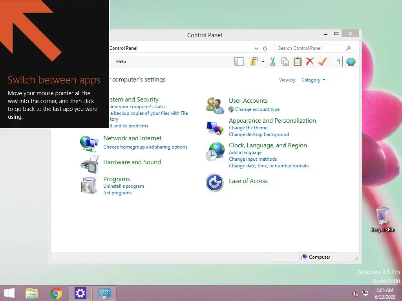Click the refresh button beside address bar
The image size is (402, 301).
265,48
